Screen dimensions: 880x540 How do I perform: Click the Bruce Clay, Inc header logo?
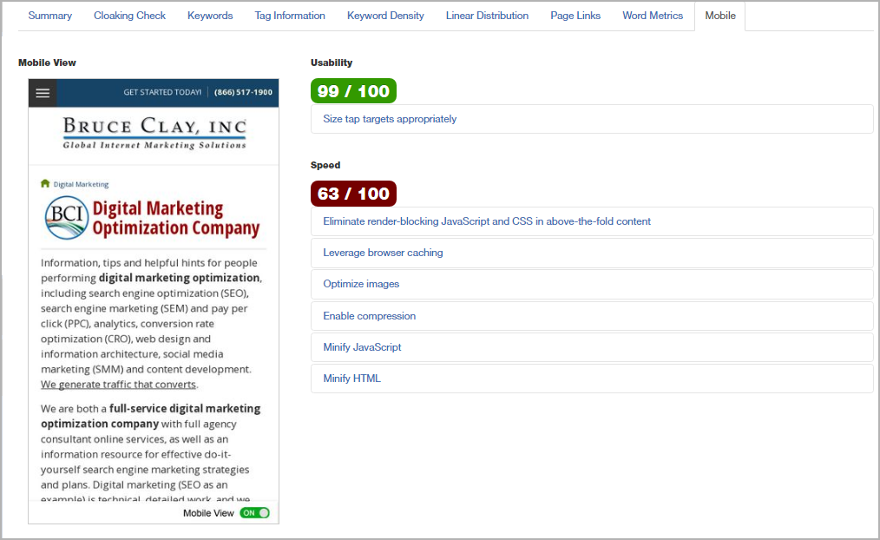pos(154,134)
